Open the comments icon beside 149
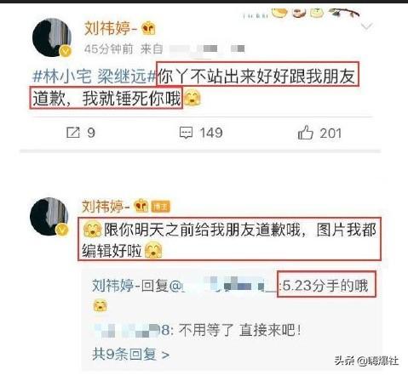The image size is (408, 375). (187, 133)
